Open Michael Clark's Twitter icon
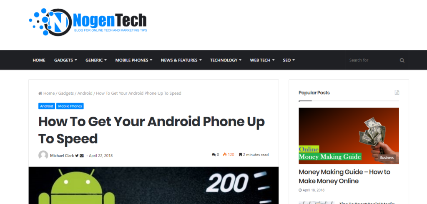This screenshot has height=204, width=427. tap(77, 156)
